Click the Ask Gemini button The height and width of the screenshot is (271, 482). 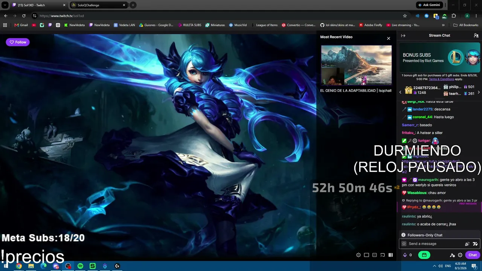(429, 5)
